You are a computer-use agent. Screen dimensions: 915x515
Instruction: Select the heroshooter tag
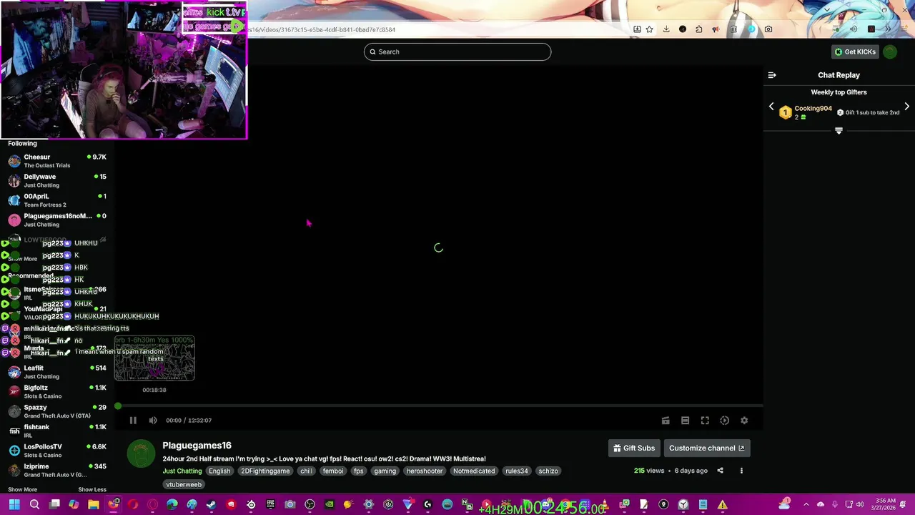click(x=425, y=471)
